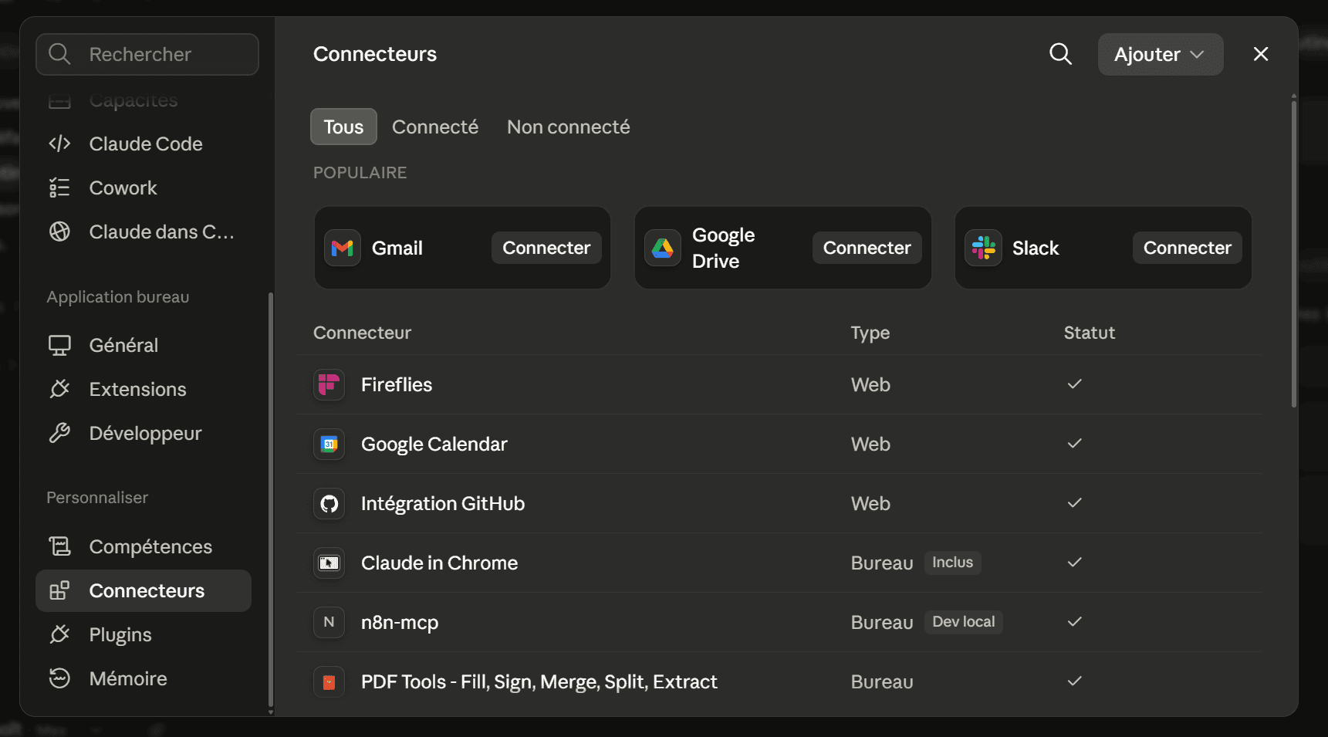Viewport: 1328px width, 737px height.
Task: Connect Google Drive with its Connecter button
Action: pos(867,248)
